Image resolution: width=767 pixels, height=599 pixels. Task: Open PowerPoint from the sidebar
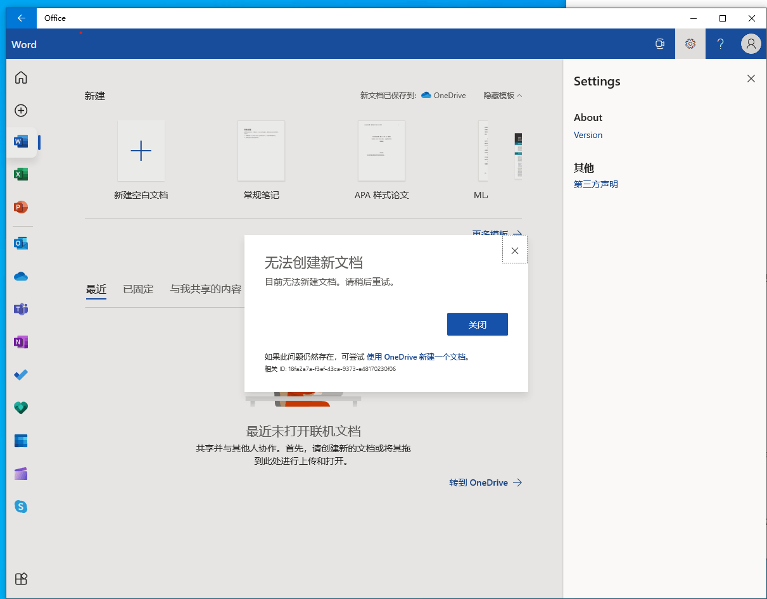pos(21,208)
